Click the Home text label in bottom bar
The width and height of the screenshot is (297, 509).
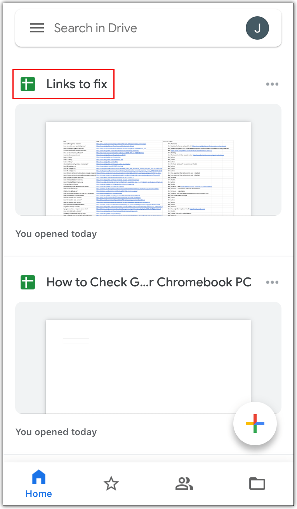tap(39, 494)
